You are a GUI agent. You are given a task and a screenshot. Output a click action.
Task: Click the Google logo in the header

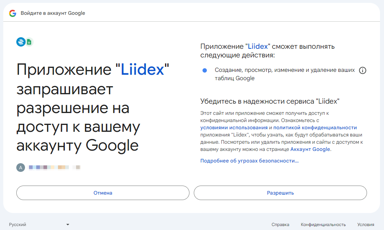(13, 13)
